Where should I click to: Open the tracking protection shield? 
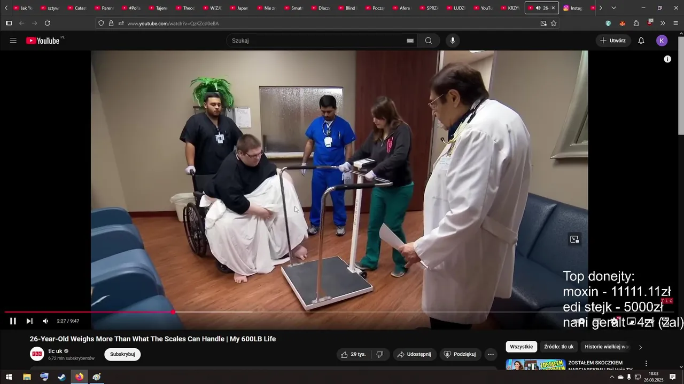pos(101,23)
